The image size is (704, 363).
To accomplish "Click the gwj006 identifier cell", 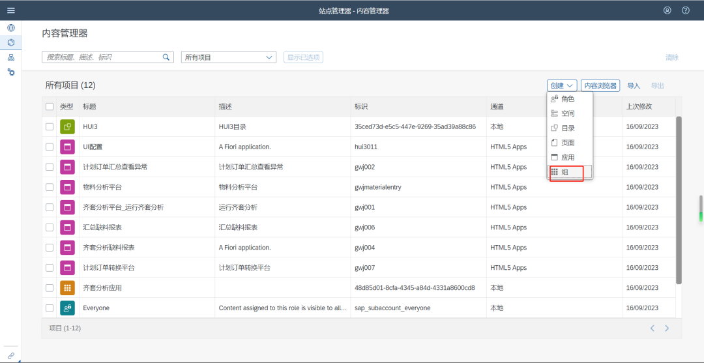I will coord(364,227).
